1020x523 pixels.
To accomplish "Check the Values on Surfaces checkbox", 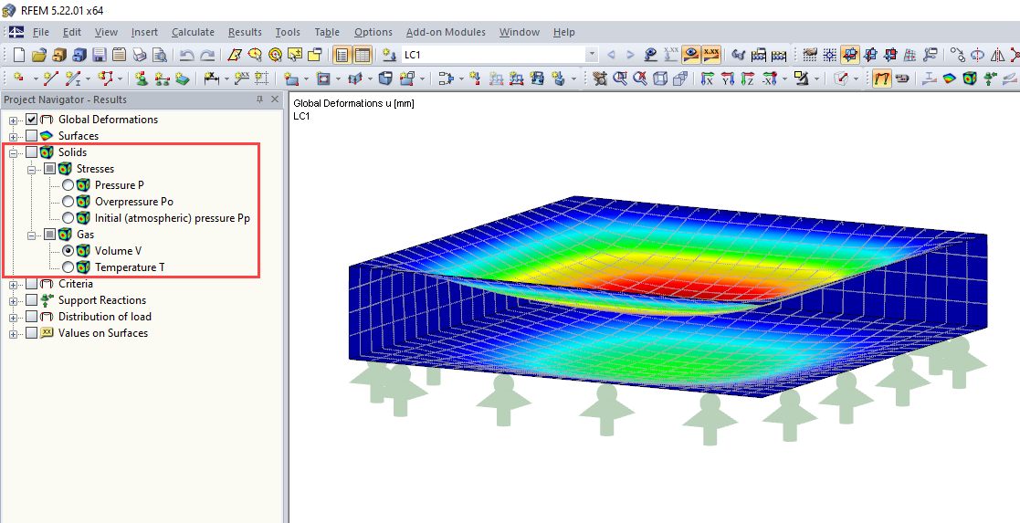I will point(31,333).
